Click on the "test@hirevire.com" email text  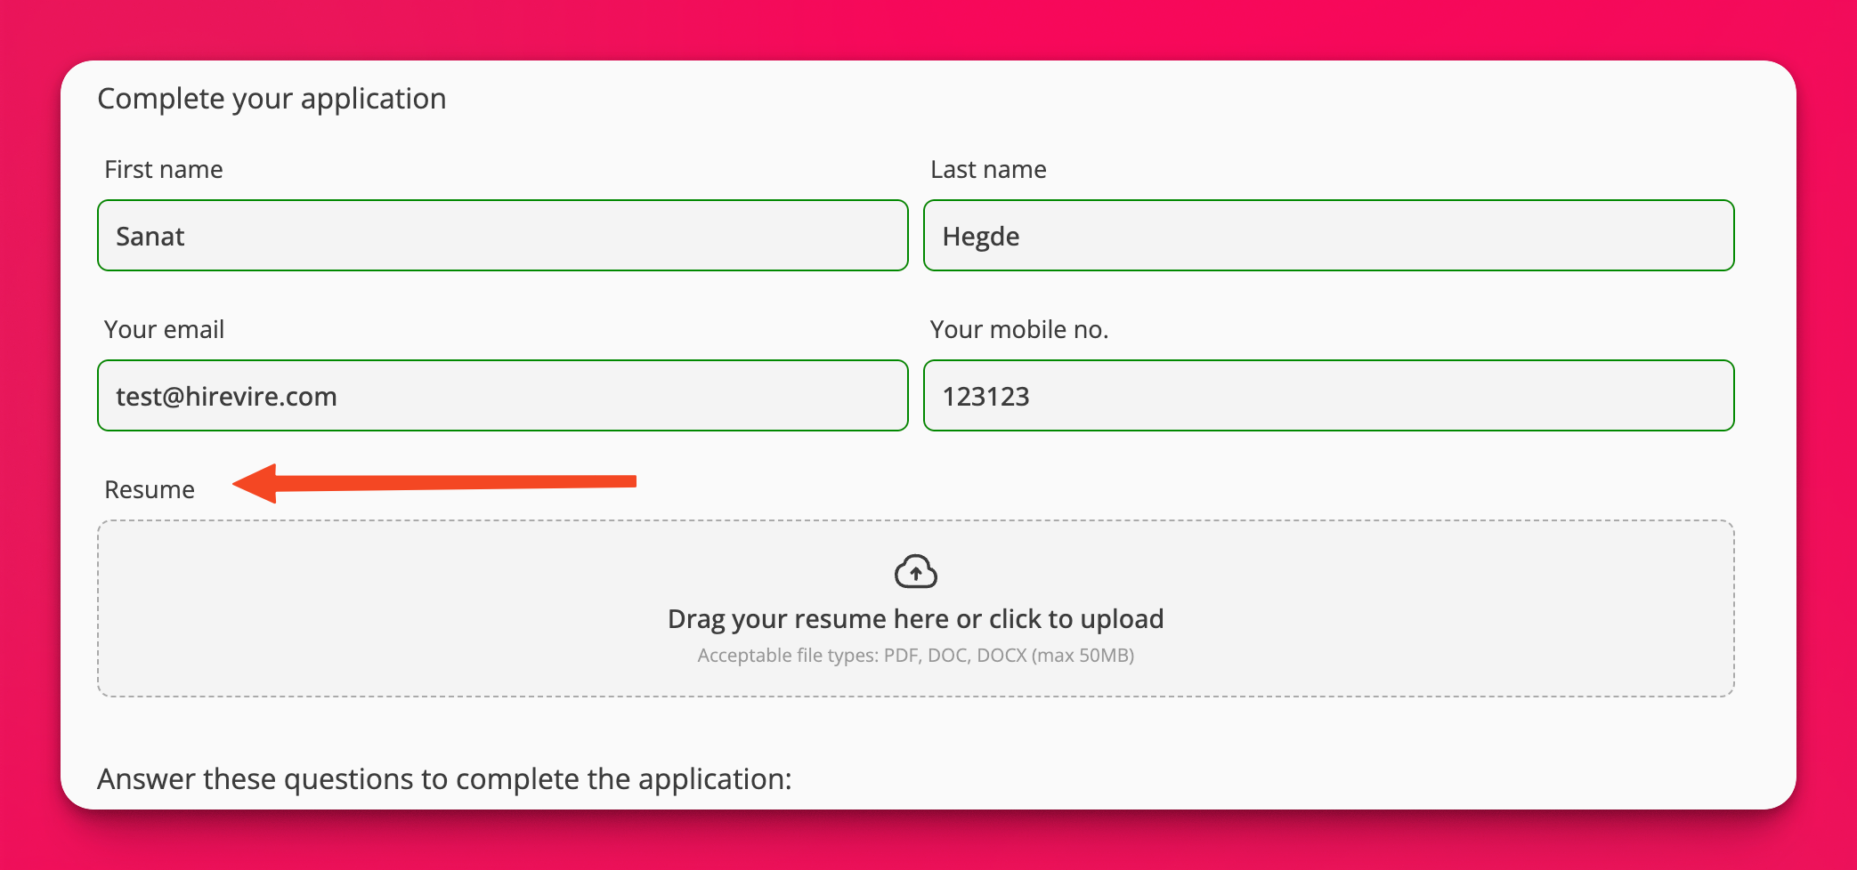226,396
